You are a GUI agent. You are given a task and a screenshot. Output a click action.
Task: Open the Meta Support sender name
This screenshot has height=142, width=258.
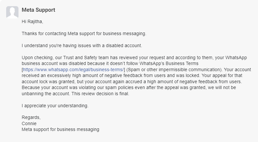coord(38,10)
